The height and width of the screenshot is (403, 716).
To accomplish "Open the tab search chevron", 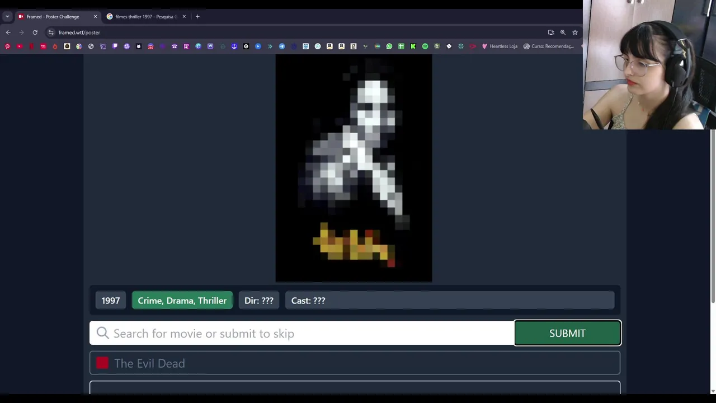I will coord(7,17).
